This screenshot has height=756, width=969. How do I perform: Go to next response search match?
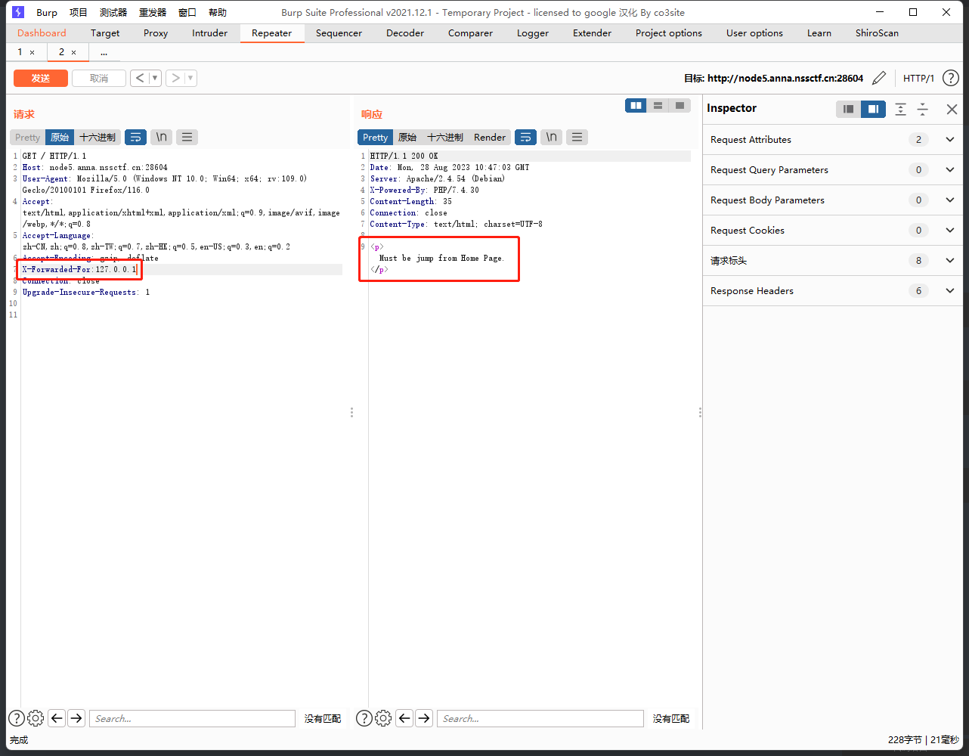click(x=424, y=718)
